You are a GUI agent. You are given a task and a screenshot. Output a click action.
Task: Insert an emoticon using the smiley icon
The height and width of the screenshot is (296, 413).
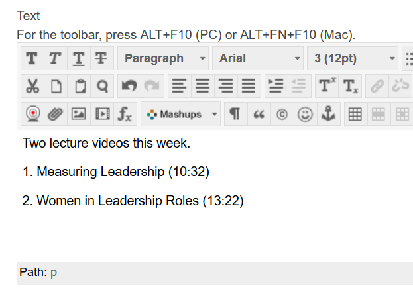(304, 114)
